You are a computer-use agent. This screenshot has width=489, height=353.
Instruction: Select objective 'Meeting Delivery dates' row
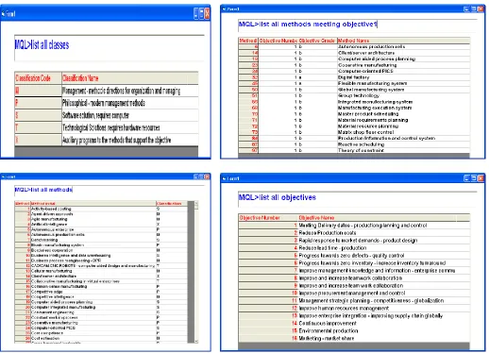point(354,226)
